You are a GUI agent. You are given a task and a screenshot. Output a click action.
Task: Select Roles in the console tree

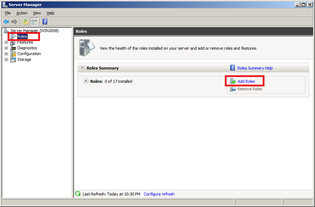click(x=22, y=36)
